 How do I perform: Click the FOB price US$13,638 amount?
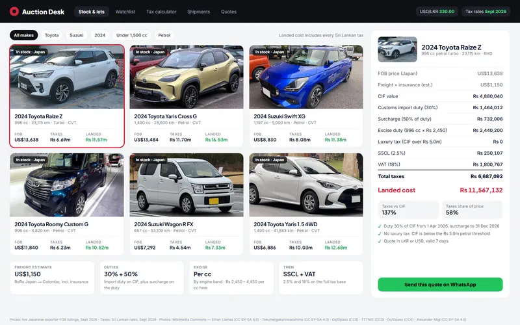coord(490,73)
